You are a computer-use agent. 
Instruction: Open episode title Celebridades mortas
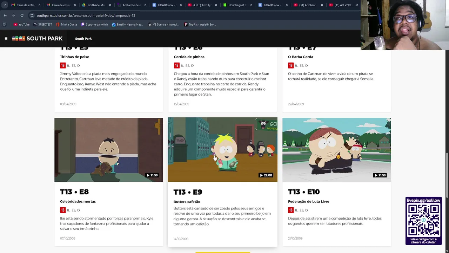coord(78,201)
